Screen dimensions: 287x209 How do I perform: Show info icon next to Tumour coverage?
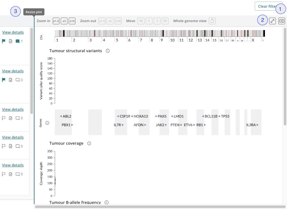coord(89,143)
